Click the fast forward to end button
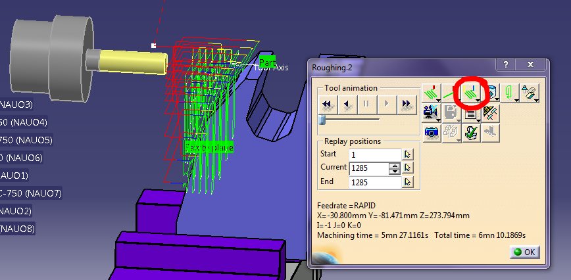Viewport: 571px width, 280px height. pos(407,103)
